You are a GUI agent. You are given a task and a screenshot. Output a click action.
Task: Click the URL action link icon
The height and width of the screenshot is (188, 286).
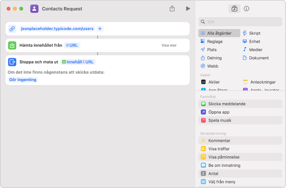click(12, 29)
